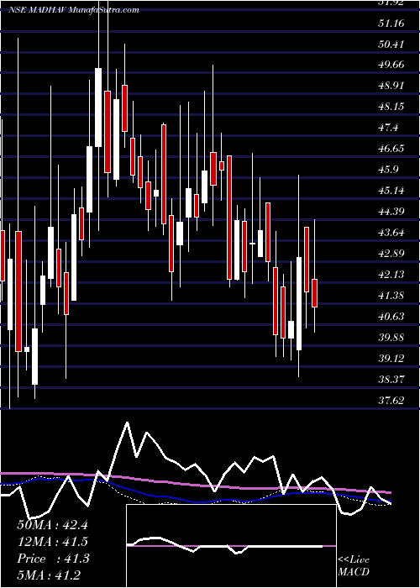Screen dimensions: 420x588
Task: Select the 50.41 price axis label
Action: tap(391, 45)
